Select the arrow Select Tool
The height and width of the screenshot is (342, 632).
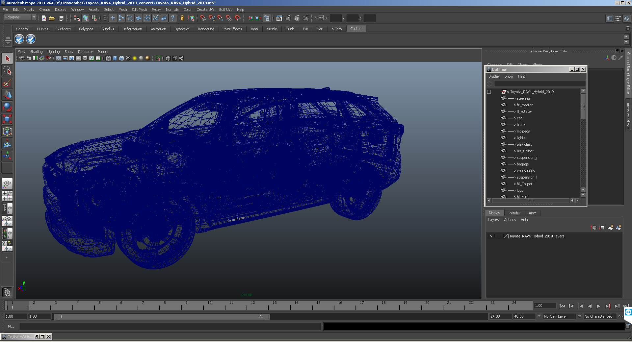(x=7, y=59)
